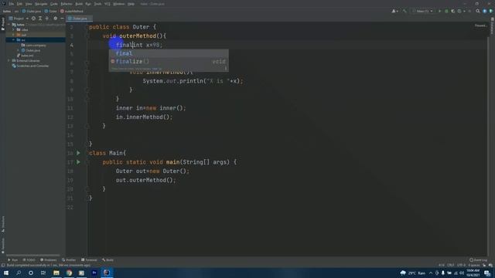Expand External Libraries node
Screen dimensions: 495x278
(9, 60)
